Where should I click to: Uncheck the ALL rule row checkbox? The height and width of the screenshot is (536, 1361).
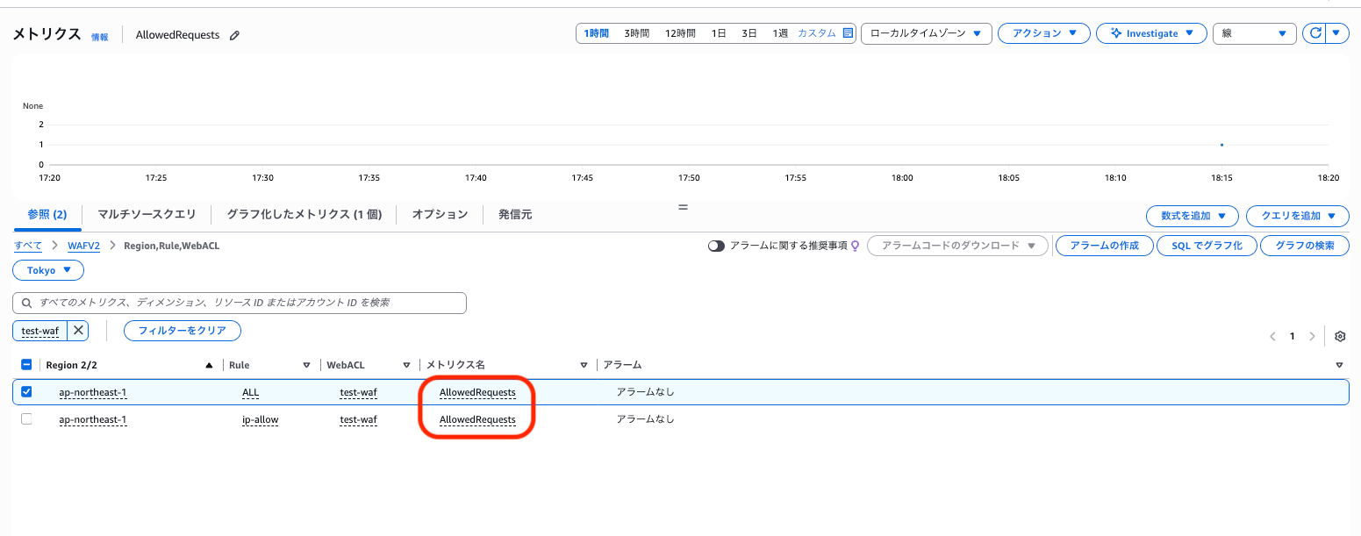pos(26,392)
